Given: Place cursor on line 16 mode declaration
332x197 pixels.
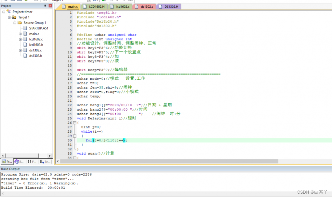Looking at the screenshot, I should pyautogui.click(x=111, y=79).
